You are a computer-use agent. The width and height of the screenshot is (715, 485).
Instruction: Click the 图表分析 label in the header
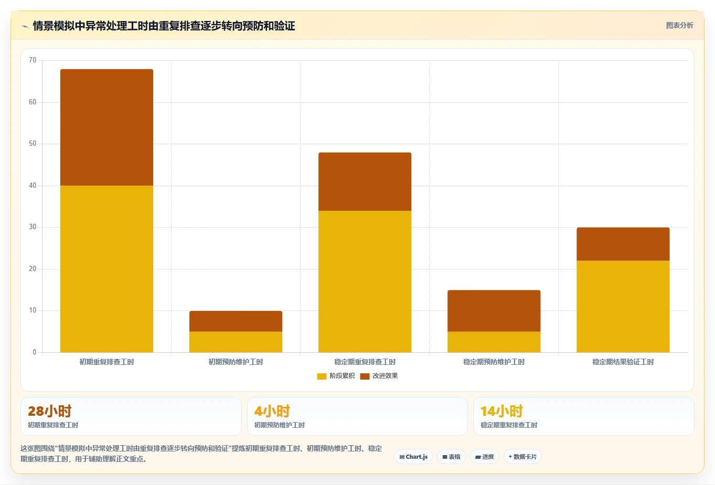pyautogui.click(x=679, y=25)
